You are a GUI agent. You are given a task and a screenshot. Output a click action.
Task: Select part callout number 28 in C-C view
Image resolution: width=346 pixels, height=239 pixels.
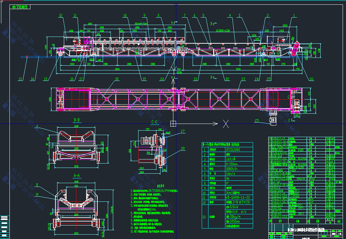(x=183, y=148)
